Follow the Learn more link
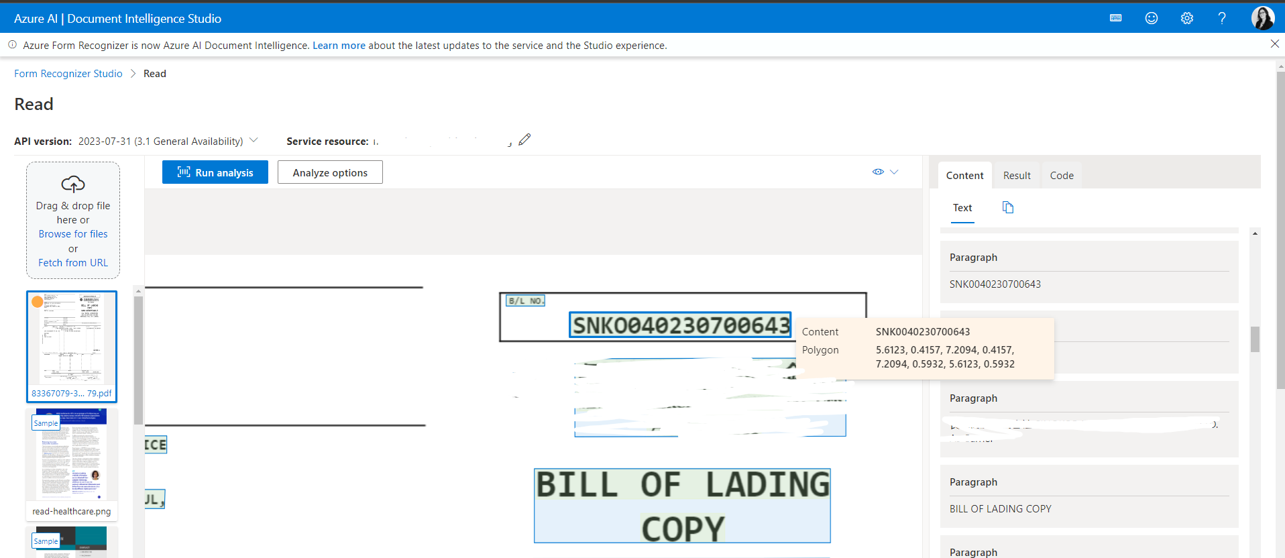Image resolution: width=1285 pixels, height=558 pixels. point(339,46)
